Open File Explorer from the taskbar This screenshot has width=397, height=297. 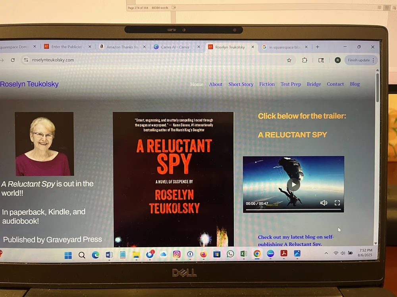click(136, 255)
